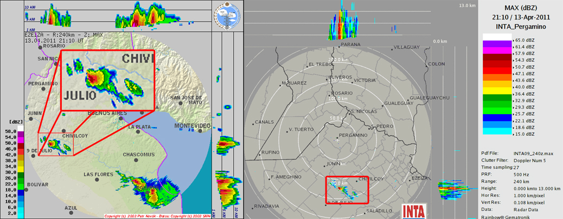Click the EZEIZA - R:240km - Z: MAX header
Screen dimensions: 563x219
point(64,35)
